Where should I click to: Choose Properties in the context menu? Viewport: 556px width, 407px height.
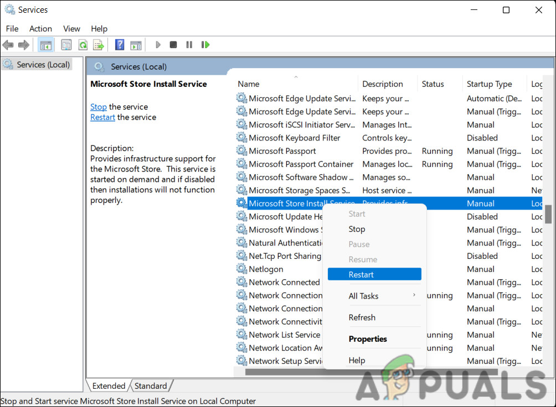pos(374,339)
